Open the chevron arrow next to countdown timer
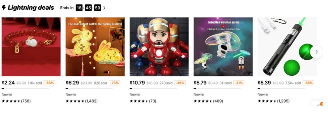Image resolution: width=328 pixels, height=122 pixels. (104, 8)
